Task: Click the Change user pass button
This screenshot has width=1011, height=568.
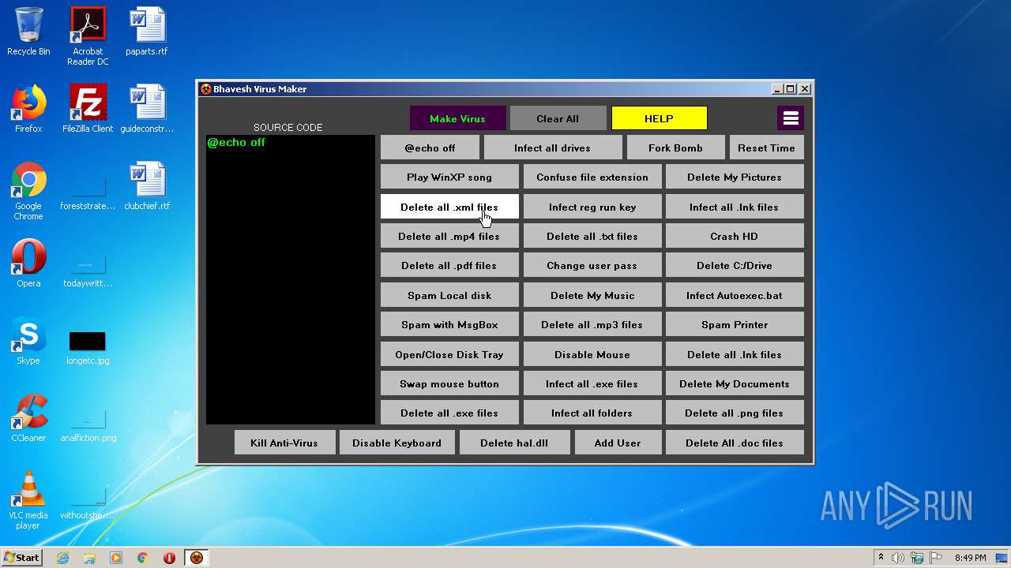Action: [x=592, y=265]
